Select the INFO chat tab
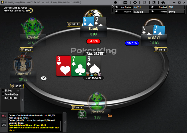This screenshot has height=133, width=187. coord(4,116)
